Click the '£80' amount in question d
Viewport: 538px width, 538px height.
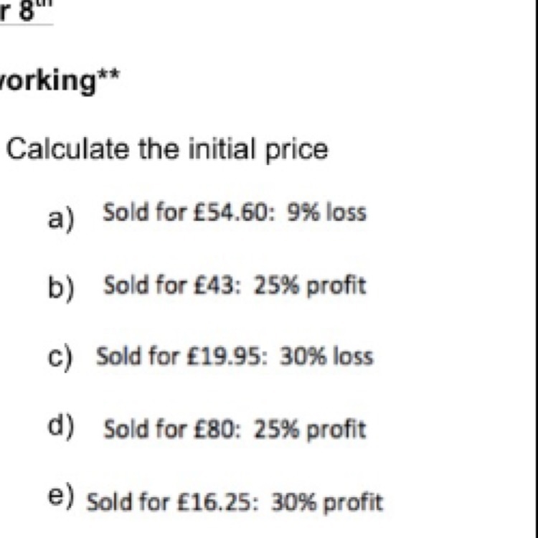(217, 429)
